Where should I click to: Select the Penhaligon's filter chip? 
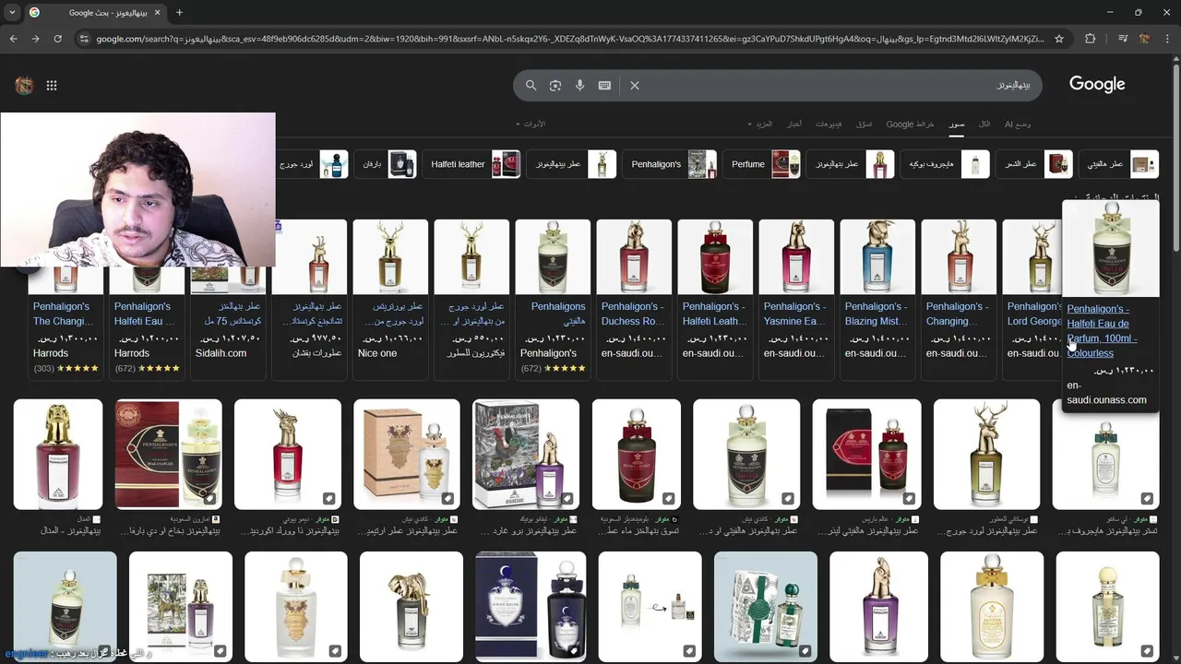tap(672, 164)
